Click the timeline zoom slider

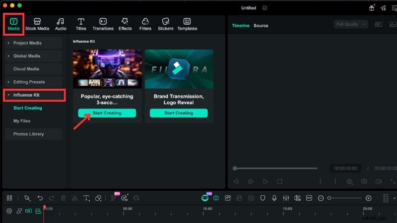coord(345,198)
